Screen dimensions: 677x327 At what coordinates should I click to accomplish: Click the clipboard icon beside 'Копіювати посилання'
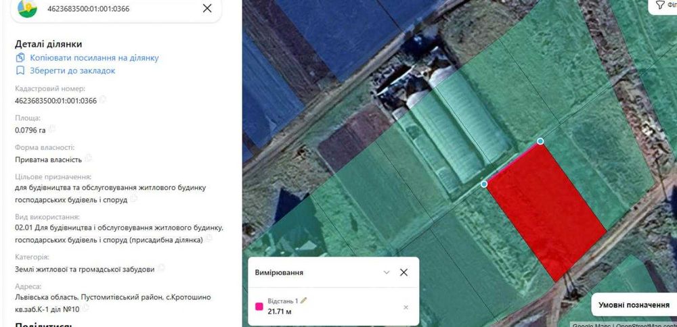pyautogui.click(x=20, y=57)
